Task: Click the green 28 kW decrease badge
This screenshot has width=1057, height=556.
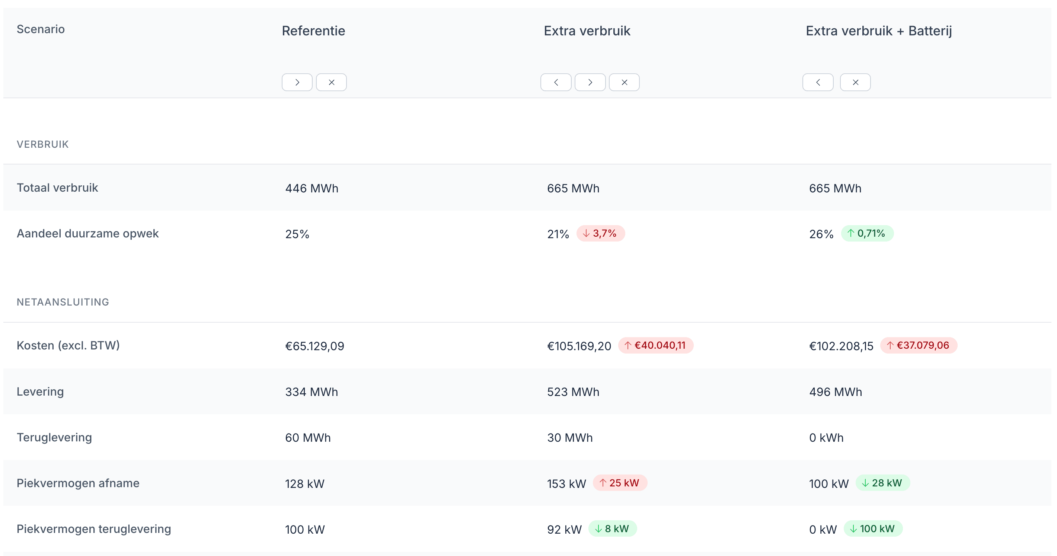Action: click(882, 483)
